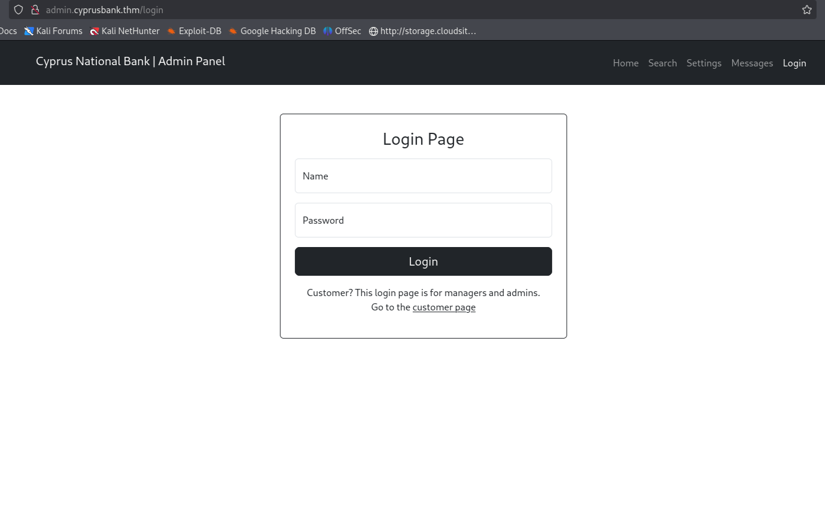Click the dark Login button
This screenshot has height=518, width=825.
(424, 261)
